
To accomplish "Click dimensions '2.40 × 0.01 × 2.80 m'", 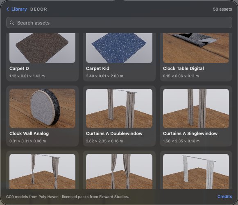I will point(104,76).
